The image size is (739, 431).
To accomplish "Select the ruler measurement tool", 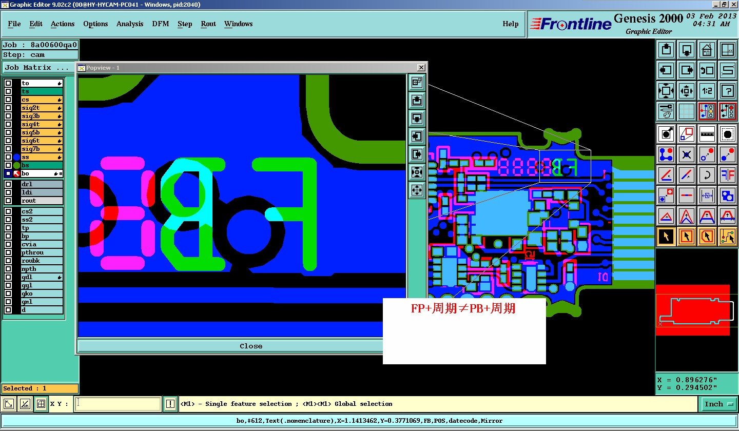I will 707,134.
